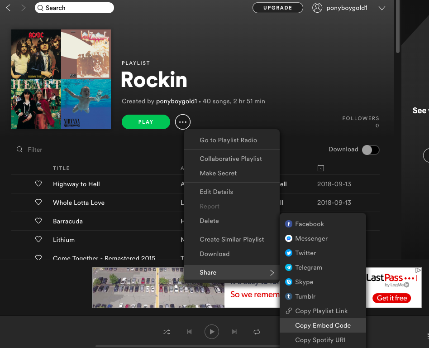Like Whole Lotta Love with heart icon
This screenshot has height=348, width=429.
point(38,202)
